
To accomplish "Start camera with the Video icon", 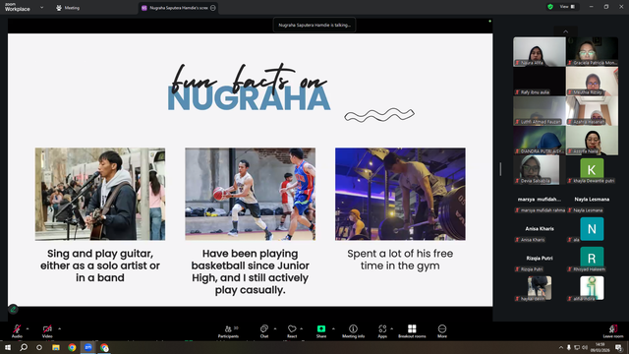I will 47,330.
